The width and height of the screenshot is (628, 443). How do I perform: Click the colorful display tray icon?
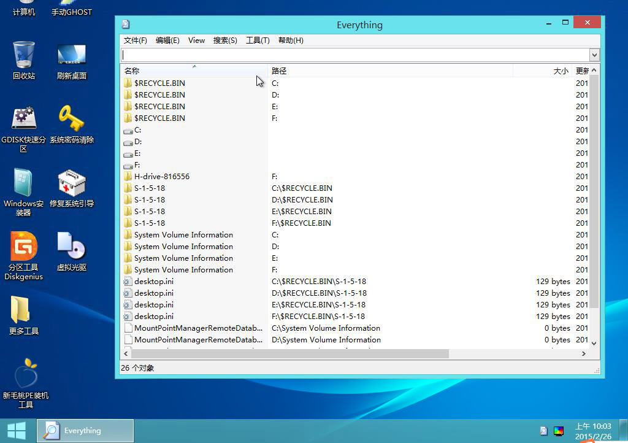pos(559,431)
